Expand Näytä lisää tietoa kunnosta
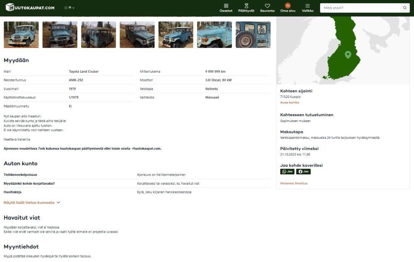Screen dimensions: 414x262 [32, 202]
